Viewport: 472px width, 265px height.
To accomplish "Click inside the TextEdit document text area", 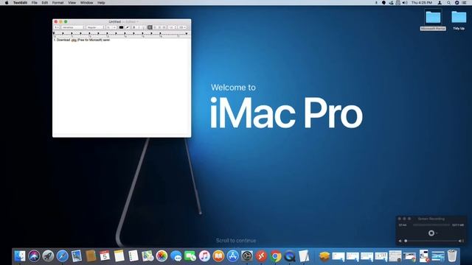I will (x=122, y=87).
